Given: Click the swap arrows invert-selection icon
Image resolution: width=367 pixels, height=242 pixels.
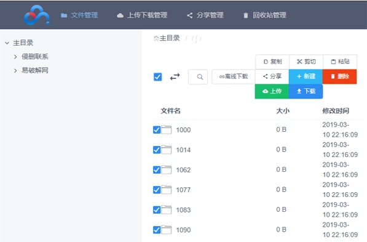Looking at the screenshot, I should point(175,77).
